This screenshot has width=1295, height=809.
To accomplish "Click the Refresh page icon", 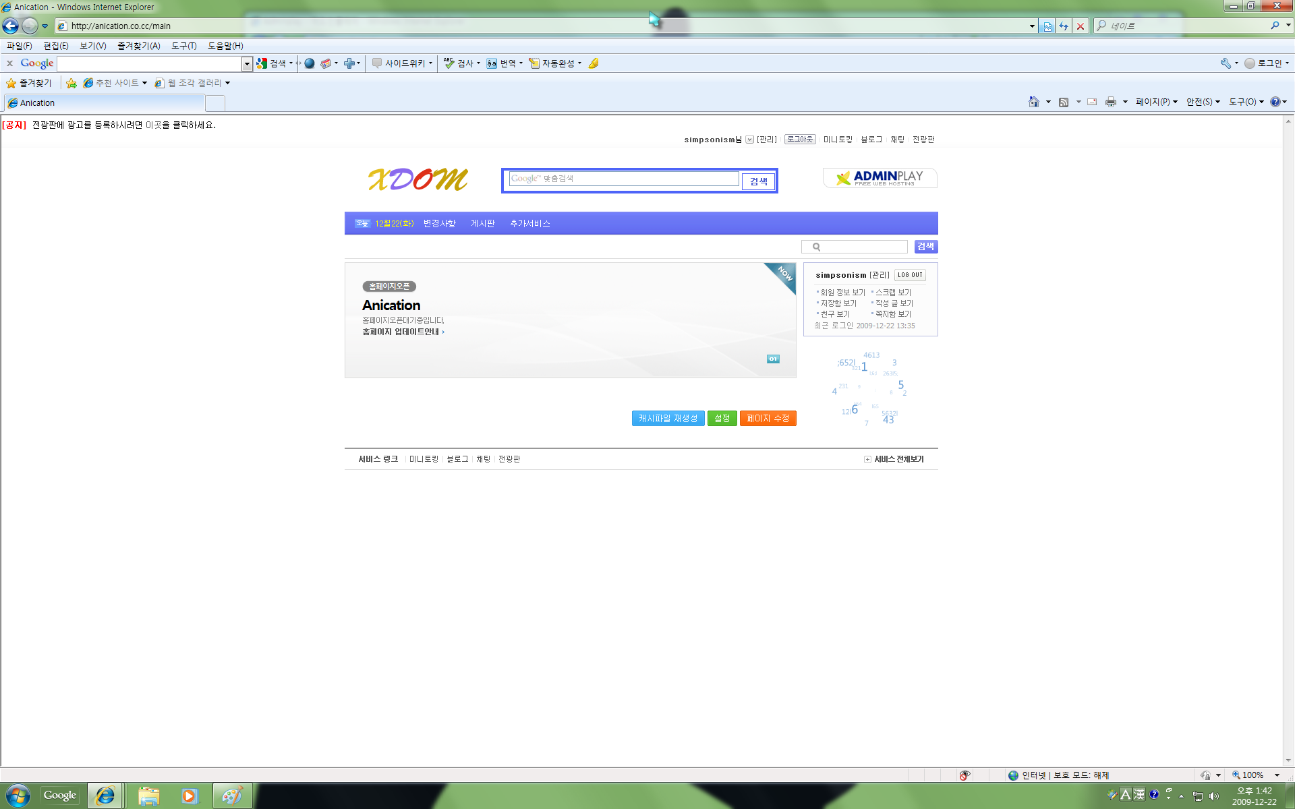I will point(1064,26).
